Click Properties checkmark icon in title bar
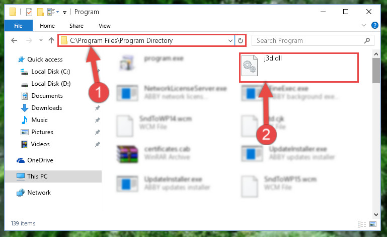The width and height of the screenshot is (387, 237). coord(29,12)
